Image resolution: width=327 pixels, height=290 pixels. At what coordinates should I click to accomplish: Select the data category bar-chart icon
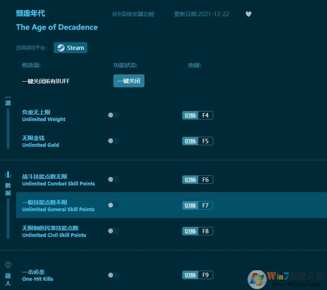[8, 174]
